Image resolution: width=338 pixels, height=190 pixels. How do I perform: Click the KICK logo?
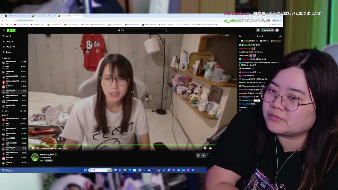[x=12, y=30]
